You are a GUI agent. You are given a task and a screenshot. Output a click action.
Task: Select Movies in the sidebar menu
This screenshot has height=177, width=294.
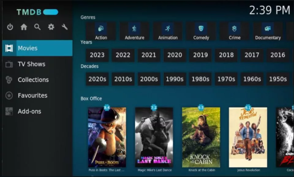37,48
